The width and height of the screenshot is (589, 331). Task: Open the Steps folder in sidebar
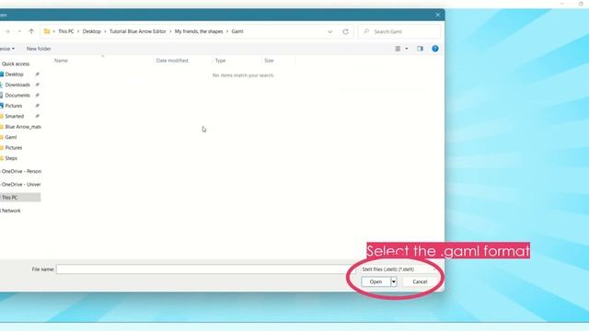click(x=11, y=158)
